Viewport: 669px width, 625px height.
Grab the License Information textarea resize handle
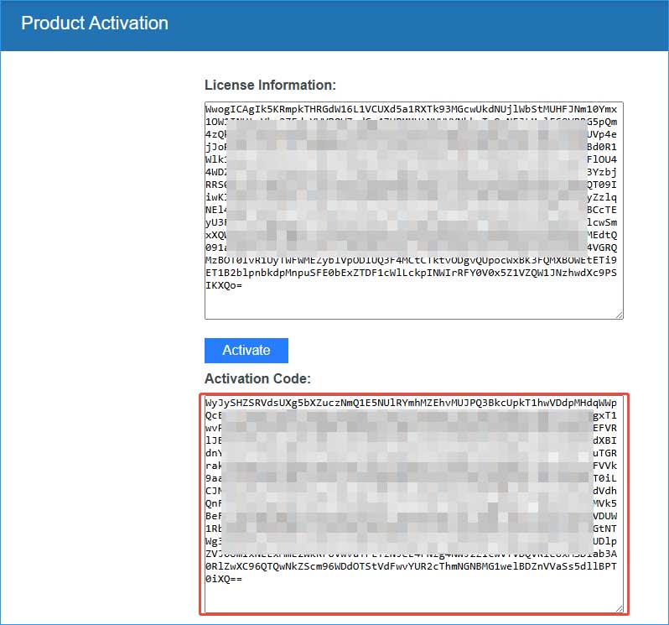point(619,315)
